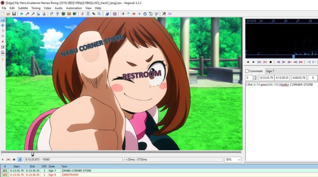Select row 202 RESTROOM

[x=159, y=175]
